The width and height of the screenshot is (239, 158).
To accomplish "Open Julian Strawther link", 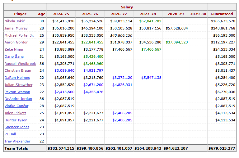I will (18, 85).
